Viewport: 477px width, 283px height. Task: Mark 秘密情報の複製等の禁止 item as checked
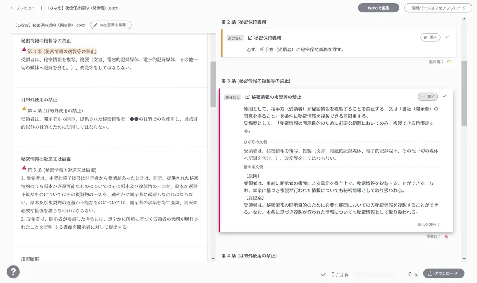click(444, 96)
